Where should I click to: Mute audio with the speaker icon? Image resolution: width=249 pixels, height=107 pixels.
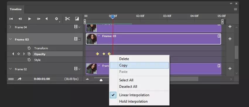point(47,19)
